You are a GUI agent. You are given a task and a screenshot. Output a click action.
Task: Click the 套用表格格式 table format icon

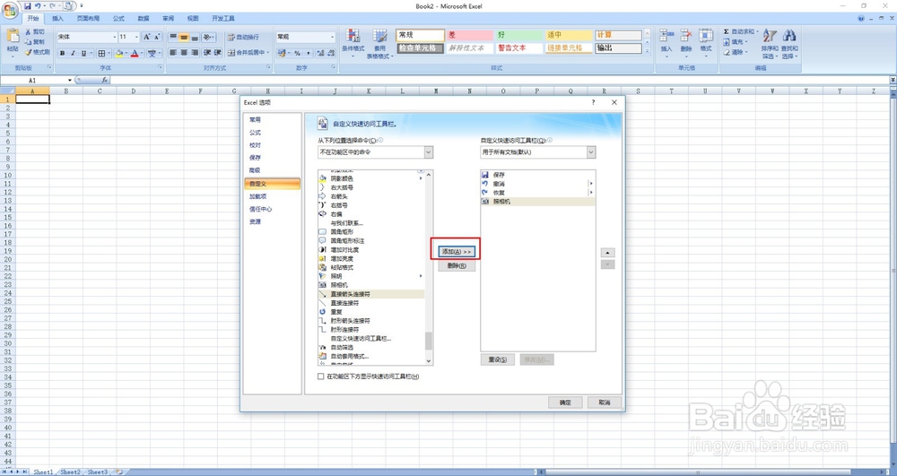point(379,36)
